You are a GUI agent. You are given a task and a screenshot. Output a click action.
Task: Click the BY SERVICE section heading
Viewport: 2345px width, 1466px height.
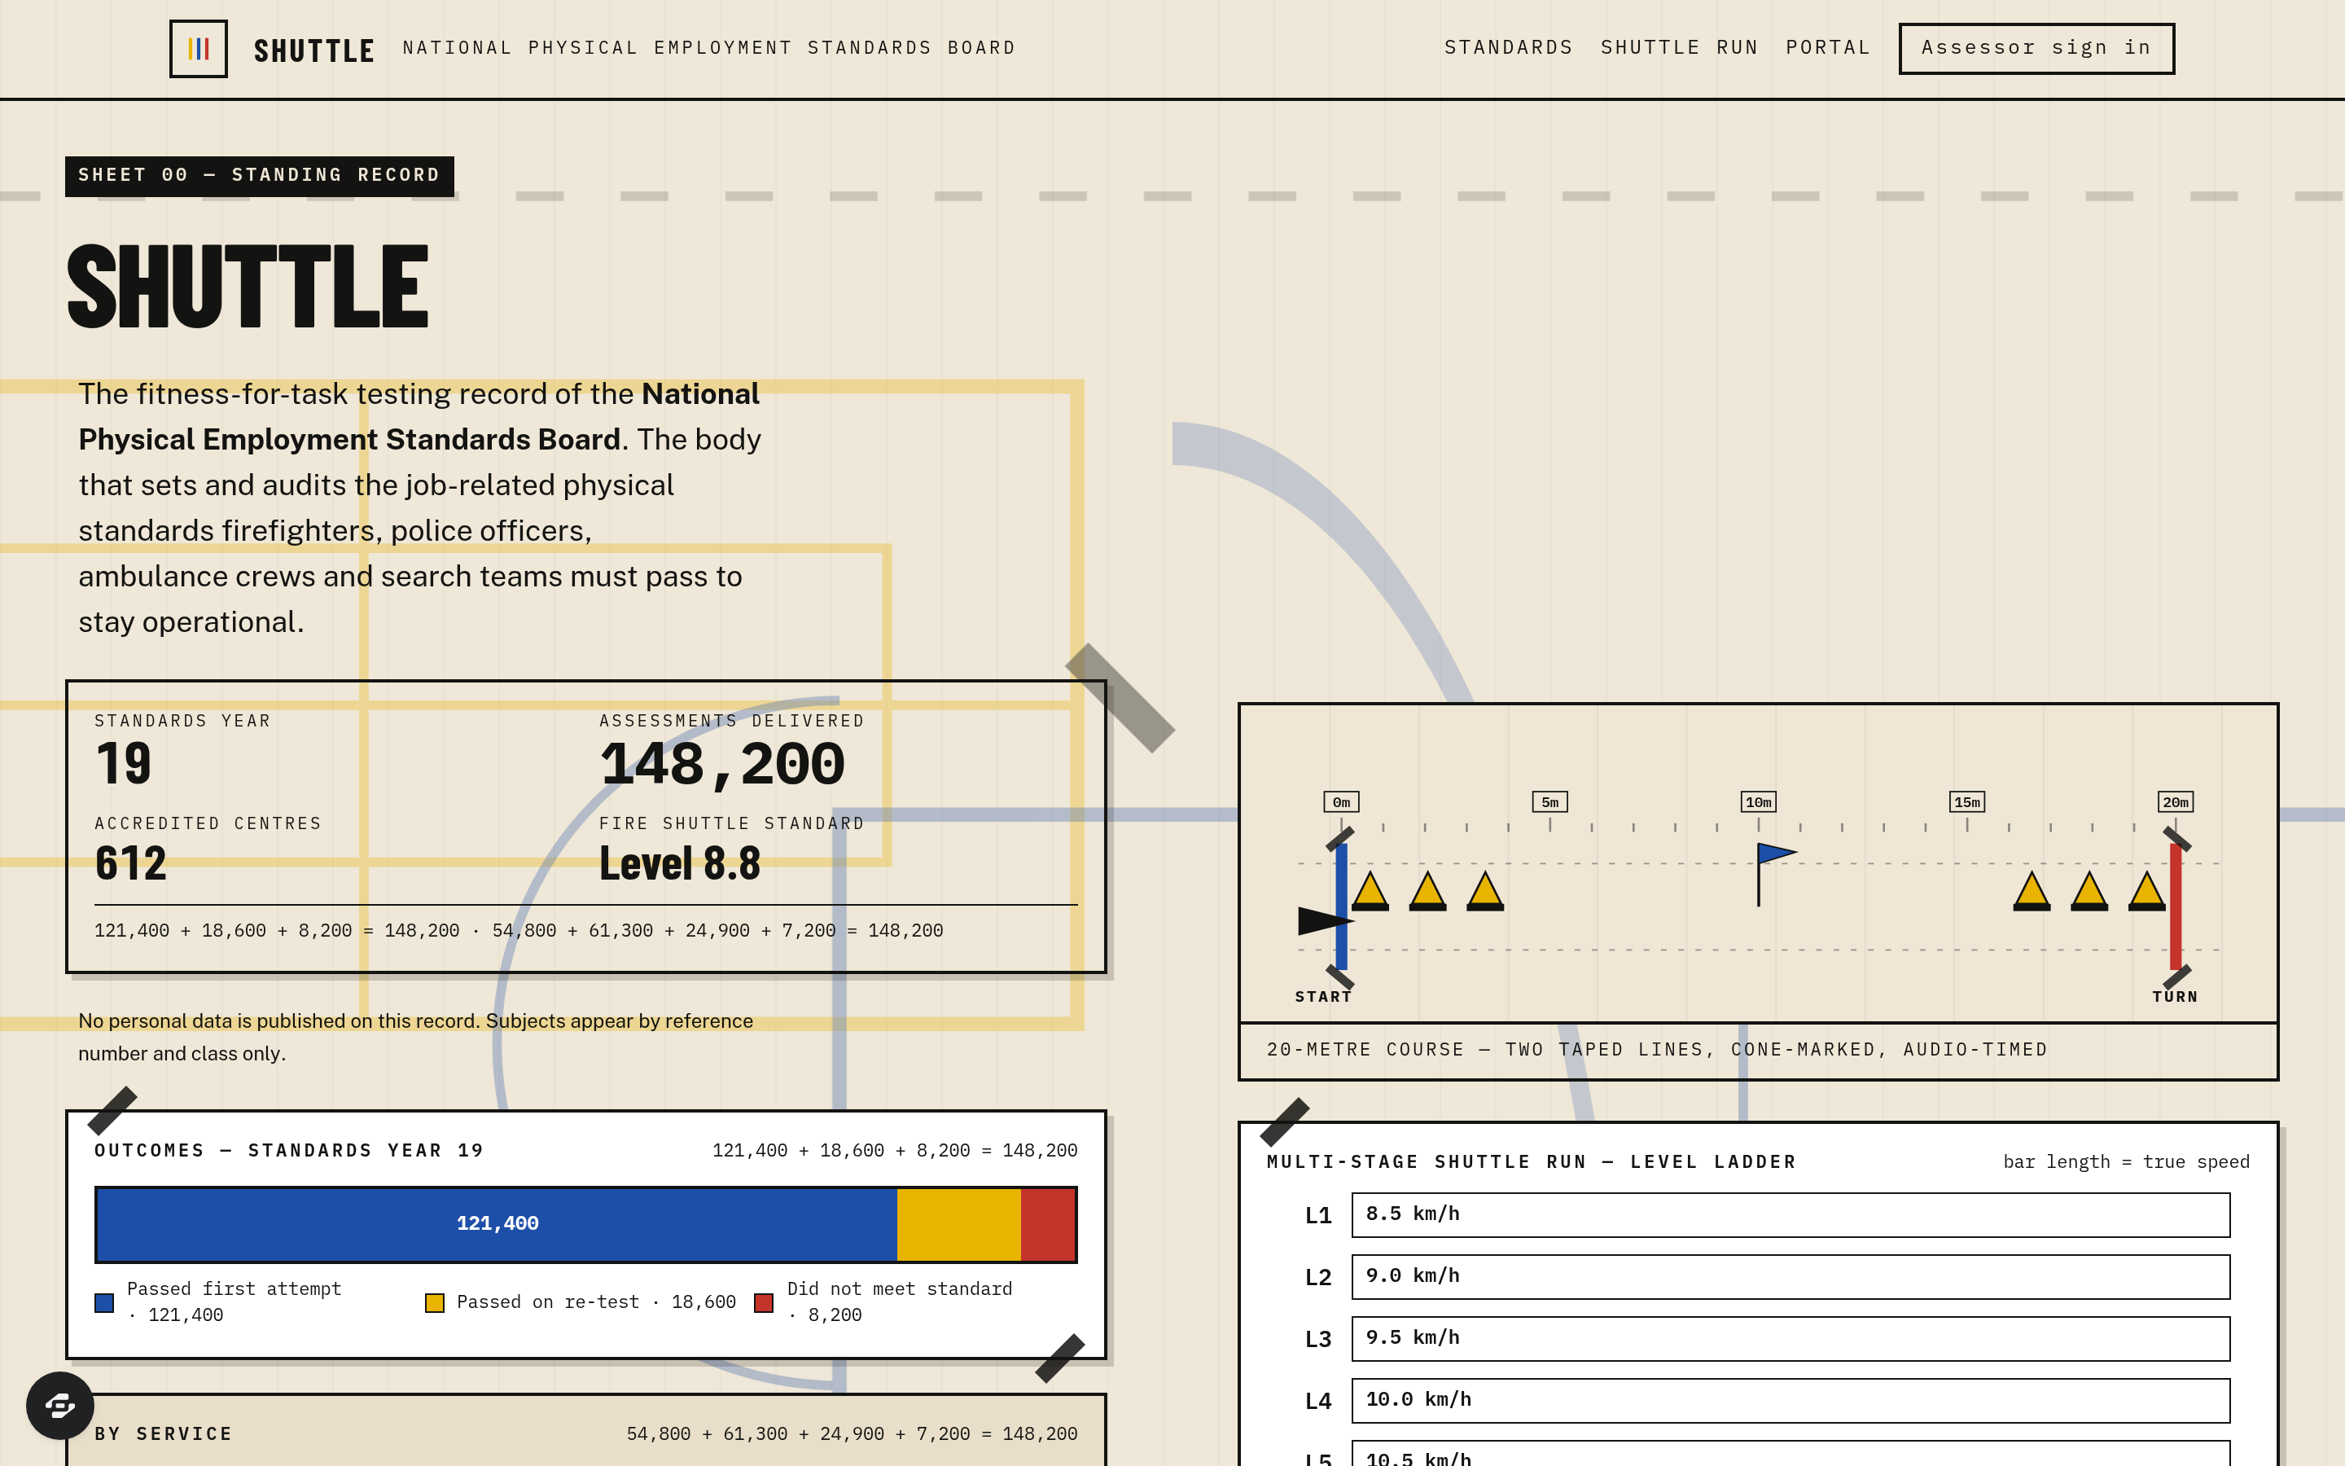click(163, 1433)
